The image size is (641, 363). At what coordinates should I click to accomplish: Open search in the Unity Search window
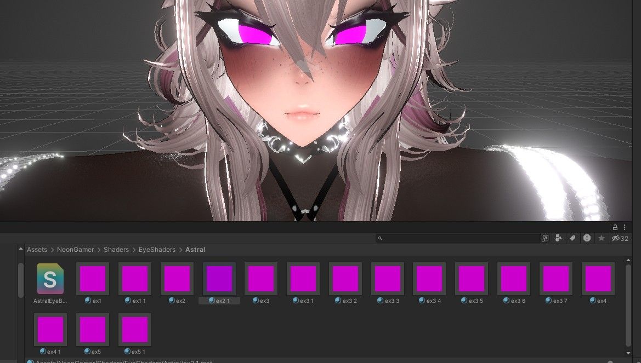(x=545, y=238)
